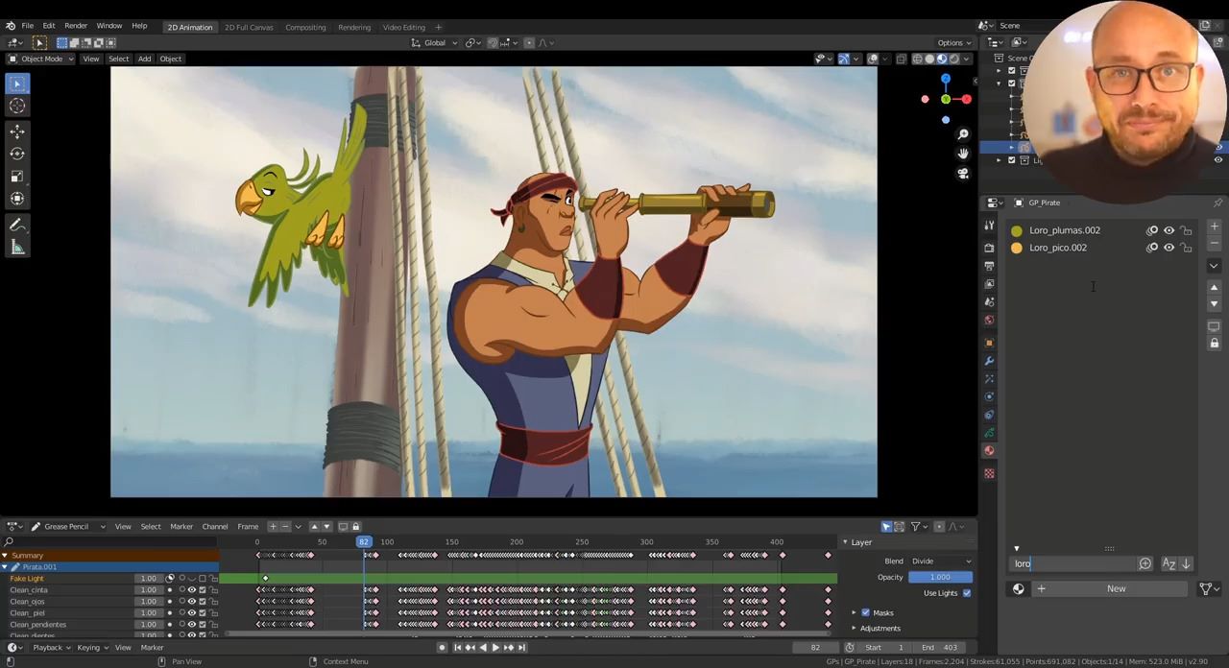Open the Render properties tab
Image resolution: width=1229 pixels, height=668 pixels.
click(x=989, y=248)
